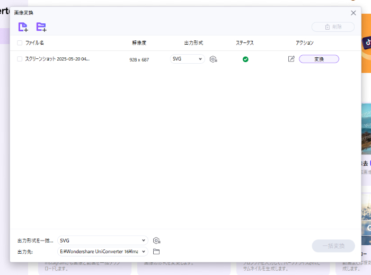Toggle the select-all checkbox next to ファイル名
The width and height of the screenshot is (371, 275).
tap(20, 43)
